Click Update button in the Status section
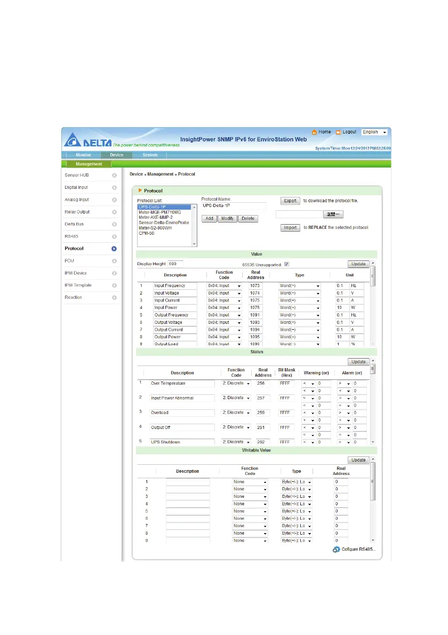This screenshot has width=448, height=635. tap(358, 362)
